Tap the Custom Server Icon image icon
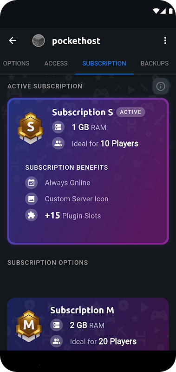Viewport: 176px width, 372px height. pyautogui.click(x=32, y=199)
